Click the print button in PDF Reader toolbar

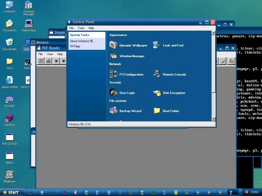(223, 61)
